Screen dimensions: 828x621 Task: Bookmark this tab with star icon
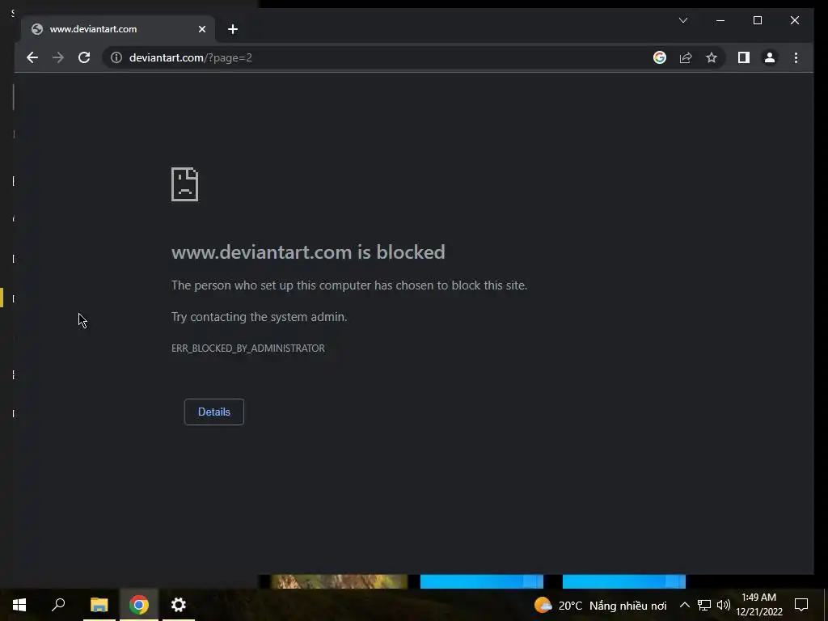(712, 57)
